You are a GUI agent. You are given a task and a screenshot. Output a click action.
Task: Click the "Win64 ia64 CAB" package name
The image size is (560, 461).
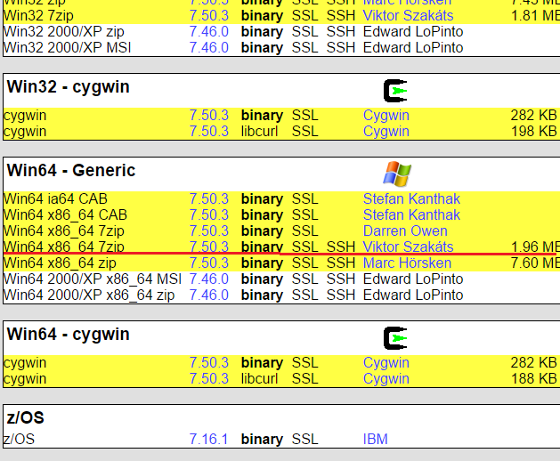coord(55,198)
